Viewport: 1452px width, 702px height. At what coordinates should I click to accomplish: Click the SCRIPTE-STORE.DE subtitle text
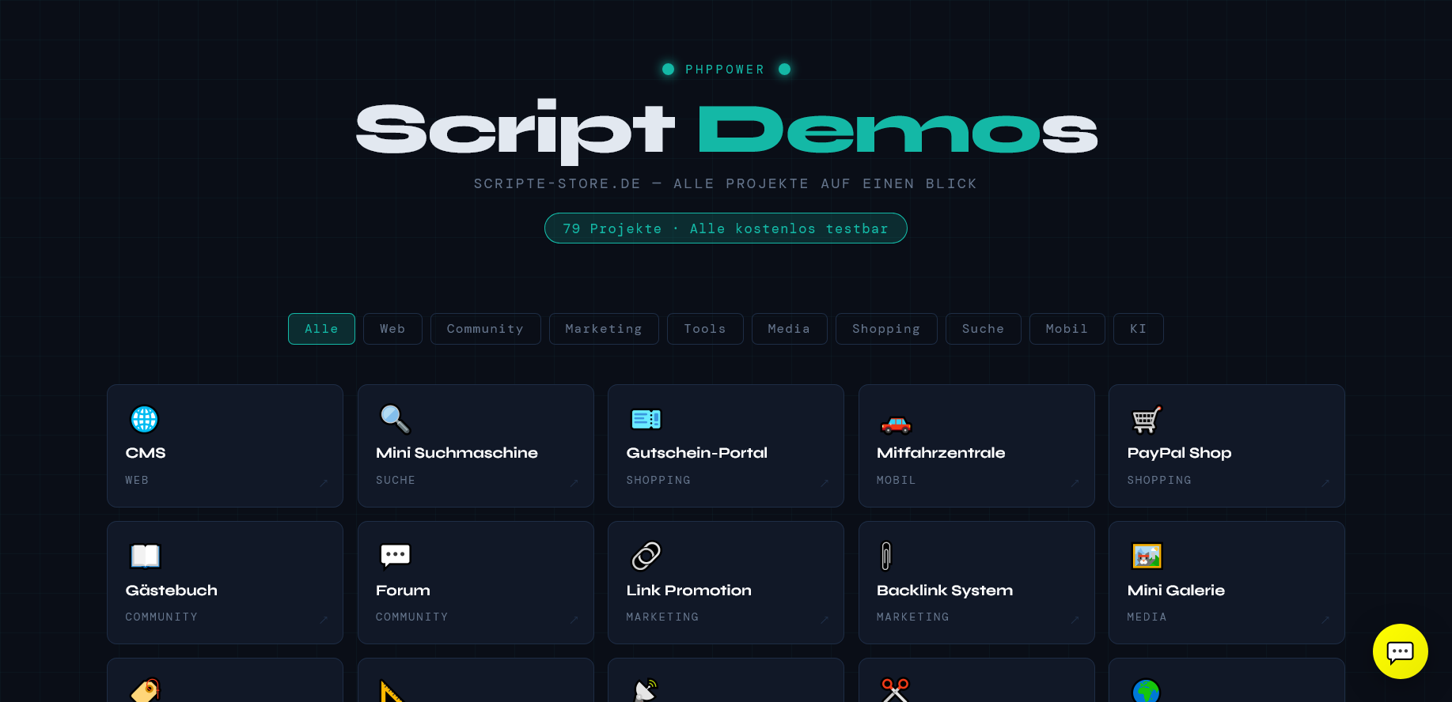click(726, 183)
